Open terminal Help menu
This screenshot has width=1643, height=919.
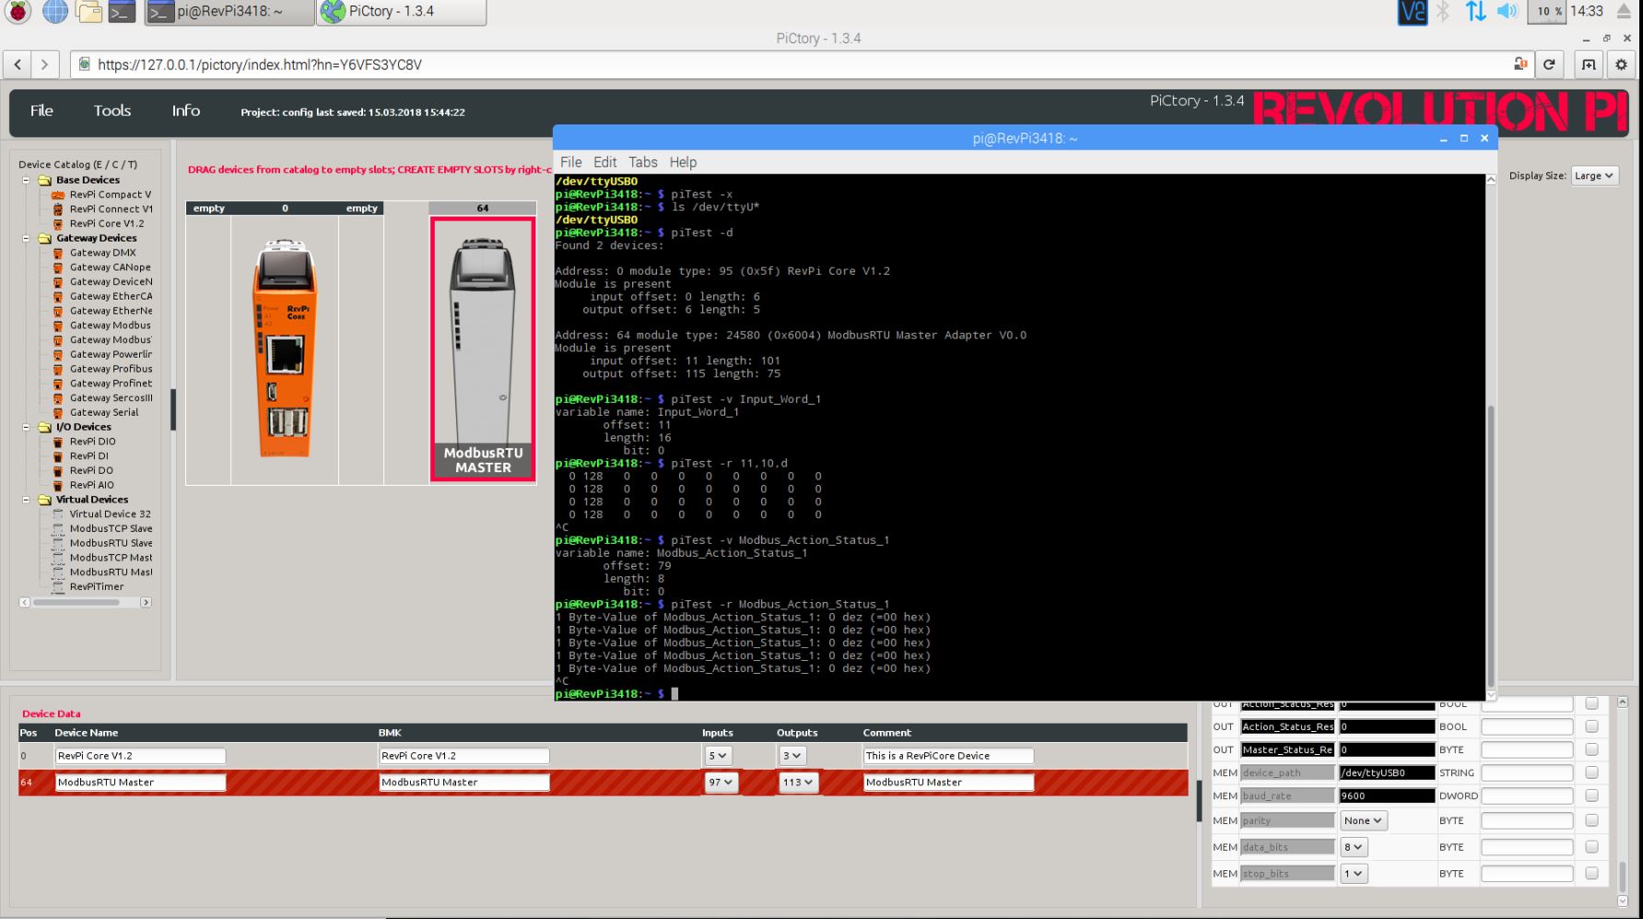683,162
